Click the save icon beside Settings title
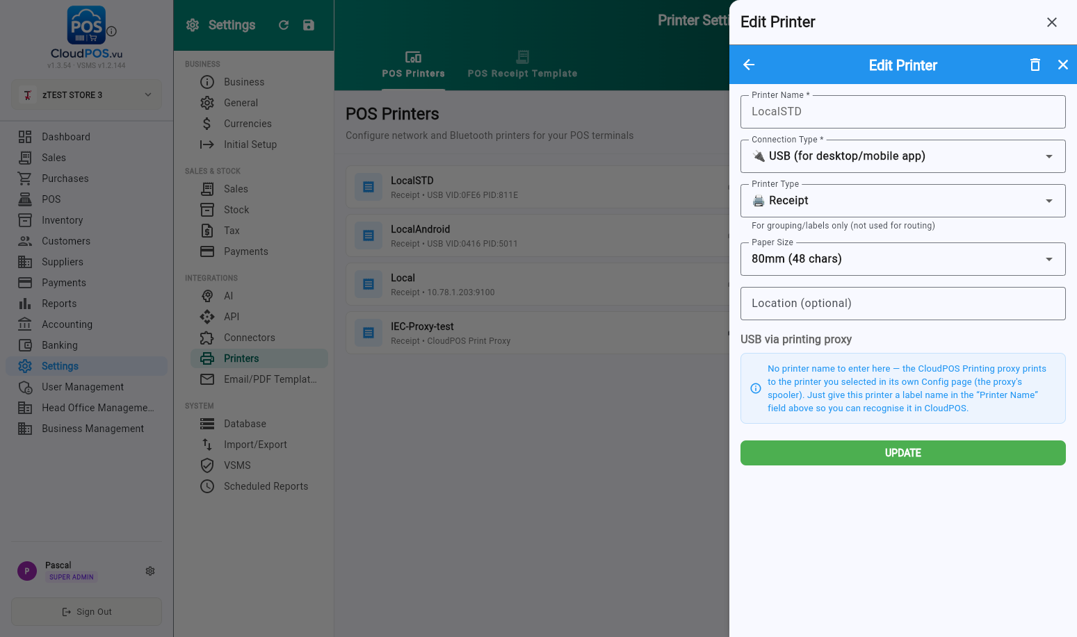The width and height of the screenshot is (1077, 637). click(309, 25)
